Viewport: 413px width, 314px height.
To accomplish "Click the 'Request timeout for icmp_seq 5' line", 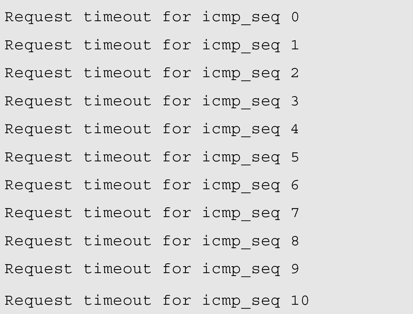I will click(152, 158).
